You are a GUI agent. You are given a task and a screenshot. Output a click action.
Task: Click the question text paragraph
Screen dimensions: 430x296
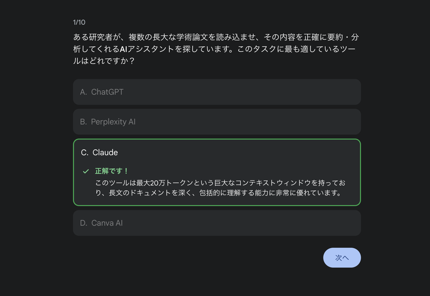215,49
